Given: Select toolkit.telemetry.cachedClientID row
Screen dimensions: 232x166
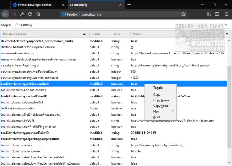Looking at the screenshot, I should click(113, 96).
